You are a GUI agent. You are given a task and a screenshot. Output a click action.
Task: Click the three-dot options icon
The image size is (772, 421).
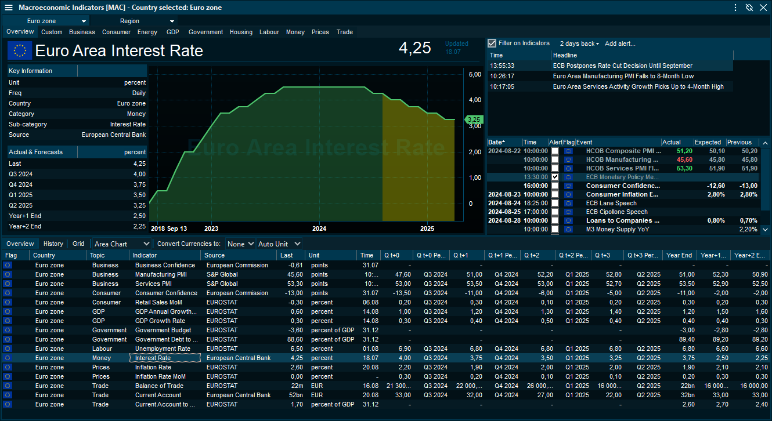coord(735,8)
